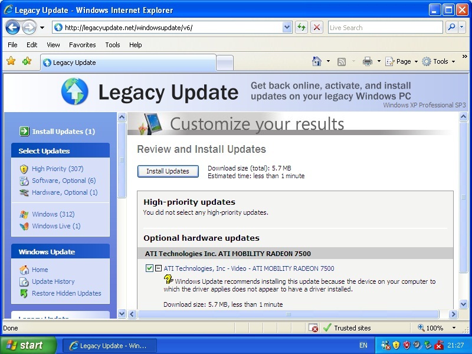472x354 pixels.
Task: Click the Refresh page icon
Action: [x=301, y=27]
